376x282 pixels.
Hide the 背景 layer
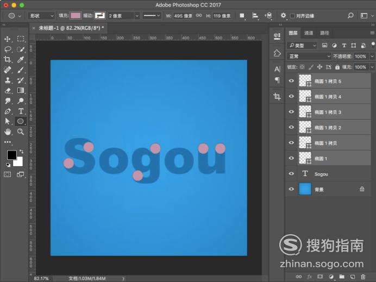[x=291, y=189]
